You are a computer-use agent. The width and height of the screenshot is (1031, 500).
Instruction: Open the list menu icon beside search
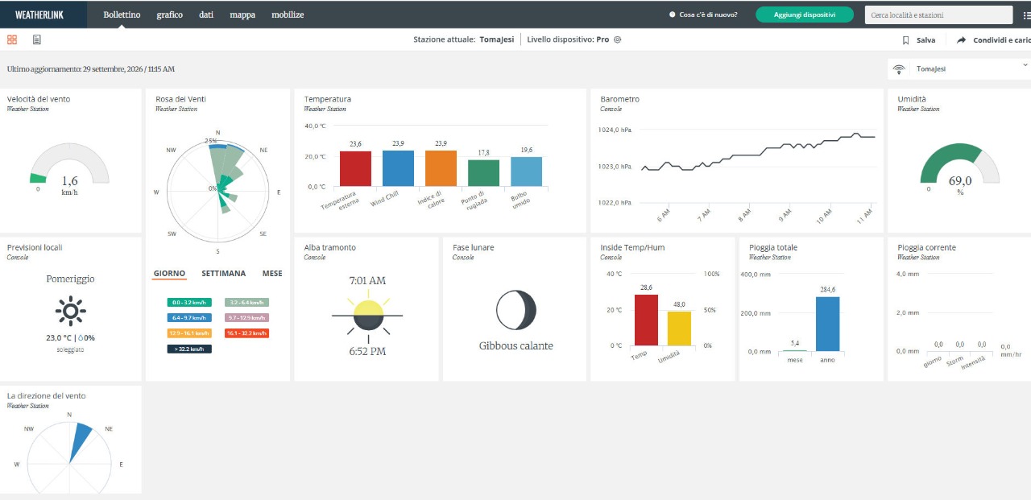coord(1025,14)
